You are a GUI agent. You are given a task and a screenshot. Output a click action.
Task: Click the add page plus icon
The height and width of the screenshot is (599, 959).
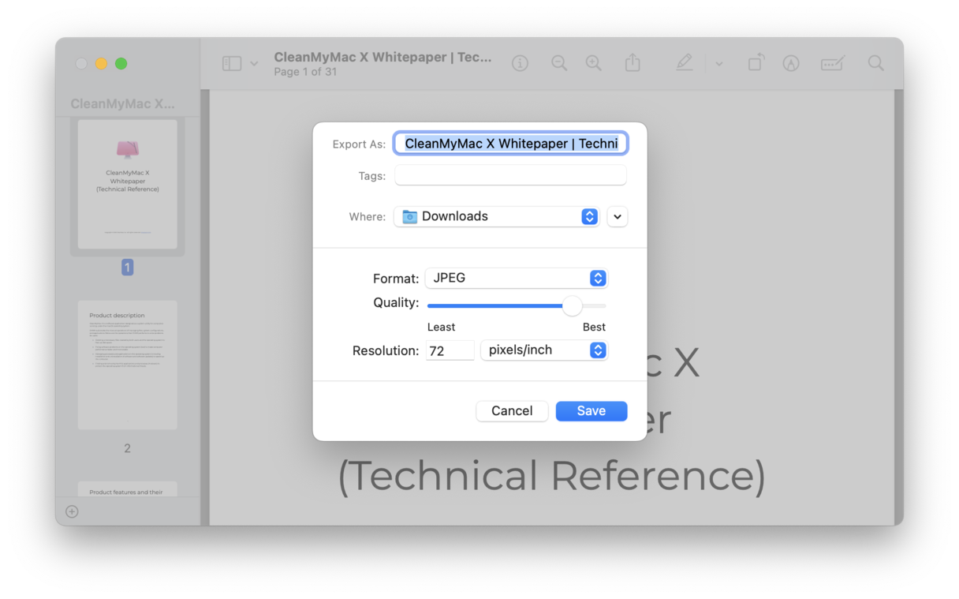pyautogui.click(x=72, y=511)
